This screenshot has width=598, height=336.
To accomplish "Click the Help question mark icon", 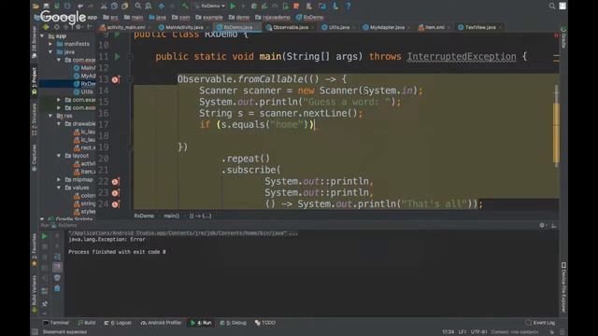I will coord(348,7).
